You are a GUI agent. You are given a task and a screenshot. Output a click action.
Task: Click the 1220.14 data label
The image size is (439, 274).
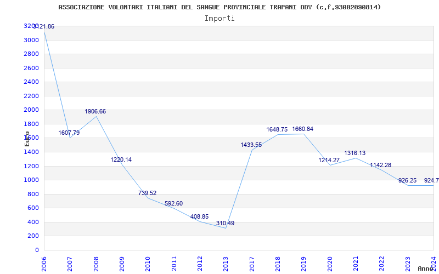click(x=121, y=160)
